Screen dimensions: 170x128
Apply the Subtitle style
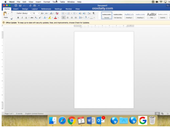tap(163, 16)
